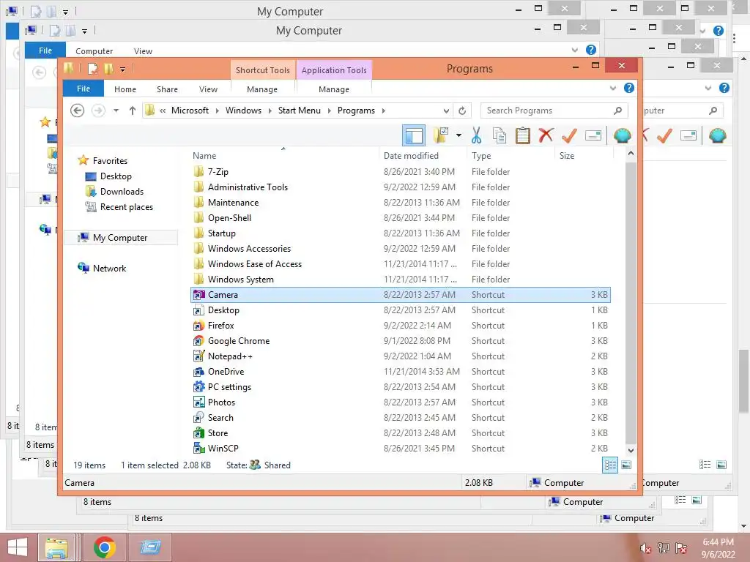750x562 pixels.
Task: Click the Copy icon in toolbar
Action: (500, 135)
